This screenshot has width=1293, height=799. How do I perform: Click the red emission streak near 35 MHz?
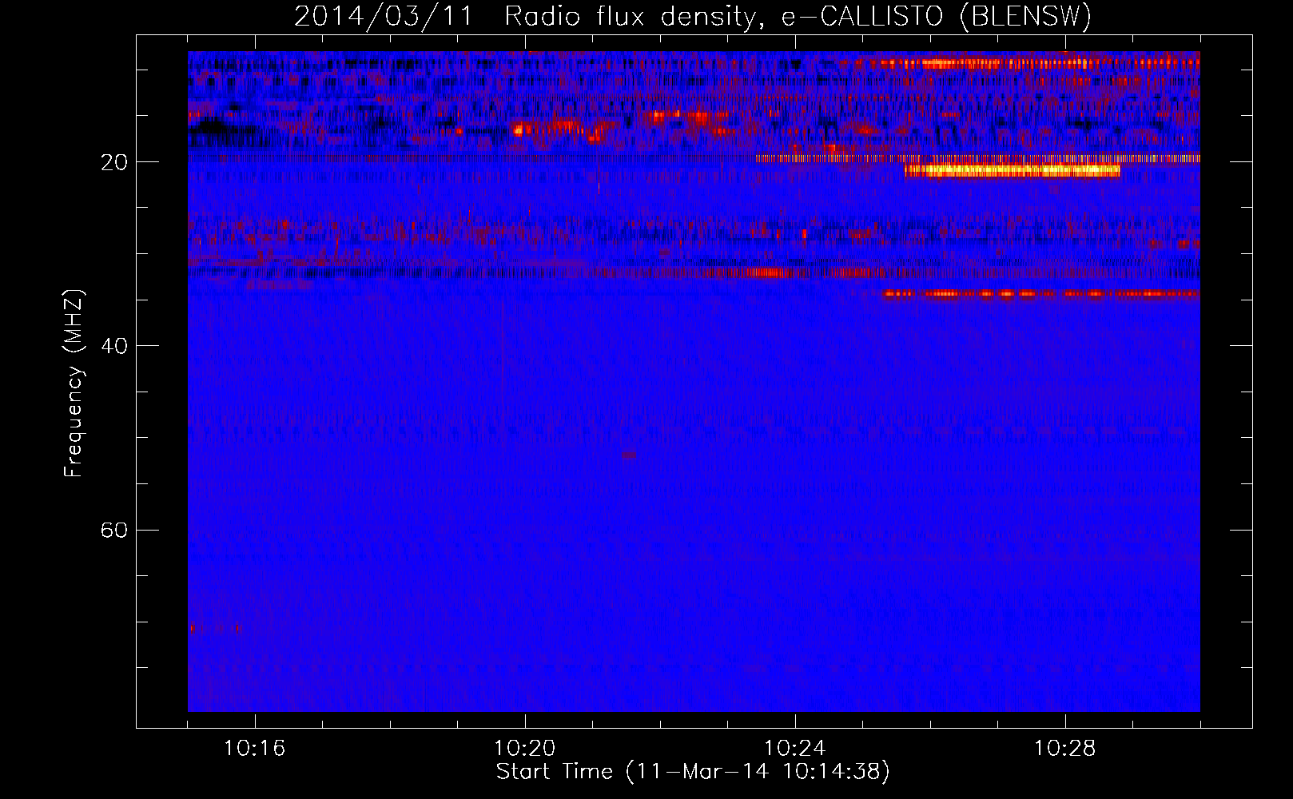(1041, 293)
